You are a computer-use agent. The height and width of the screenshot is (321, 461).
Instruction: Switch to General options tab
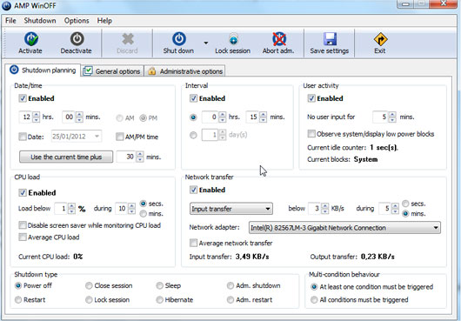click(112, 71)
